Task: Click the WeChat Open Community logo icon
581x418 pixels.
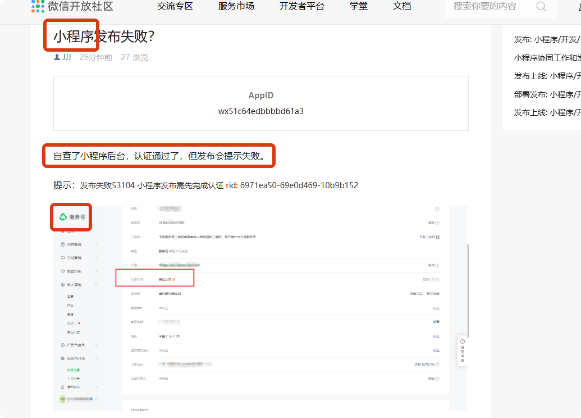Action: (x=38, y=6)
